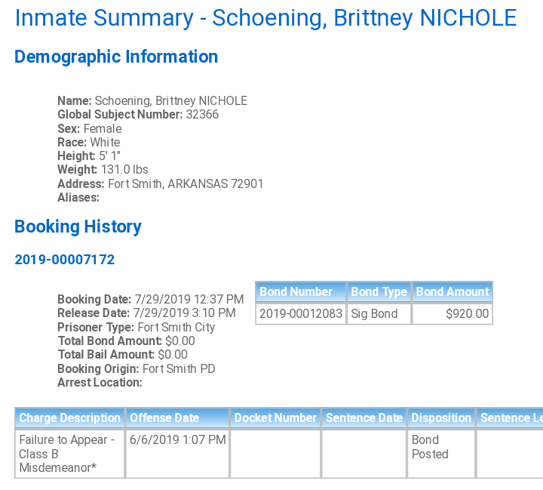
Task: Open booking number 2019-00007172
Action: (64, 260)
